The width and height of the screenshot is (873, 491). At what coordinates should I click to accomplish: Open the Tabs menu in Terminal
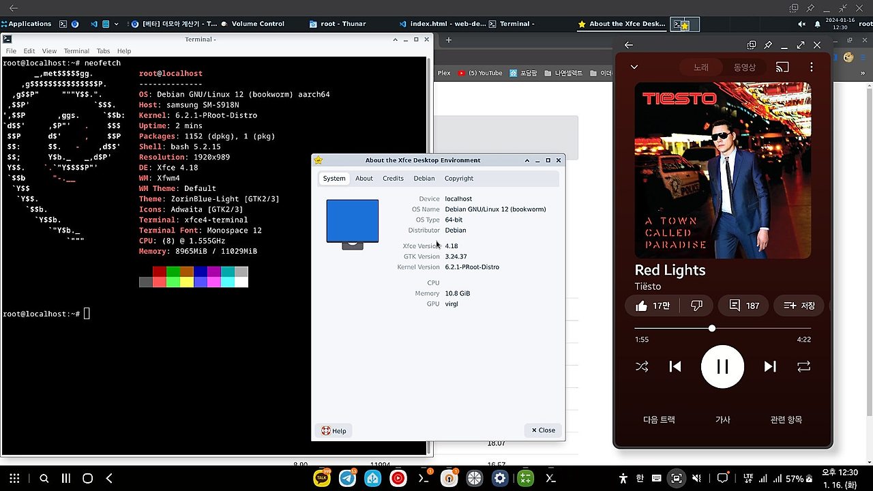point(103,51)
